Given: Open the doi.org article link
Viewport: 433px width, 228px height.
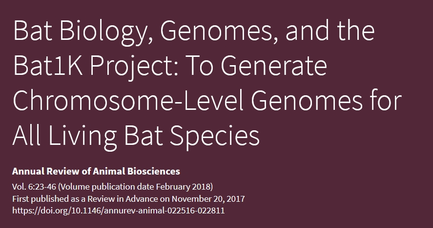Looking at the screenshot, I should coord(119,210).
